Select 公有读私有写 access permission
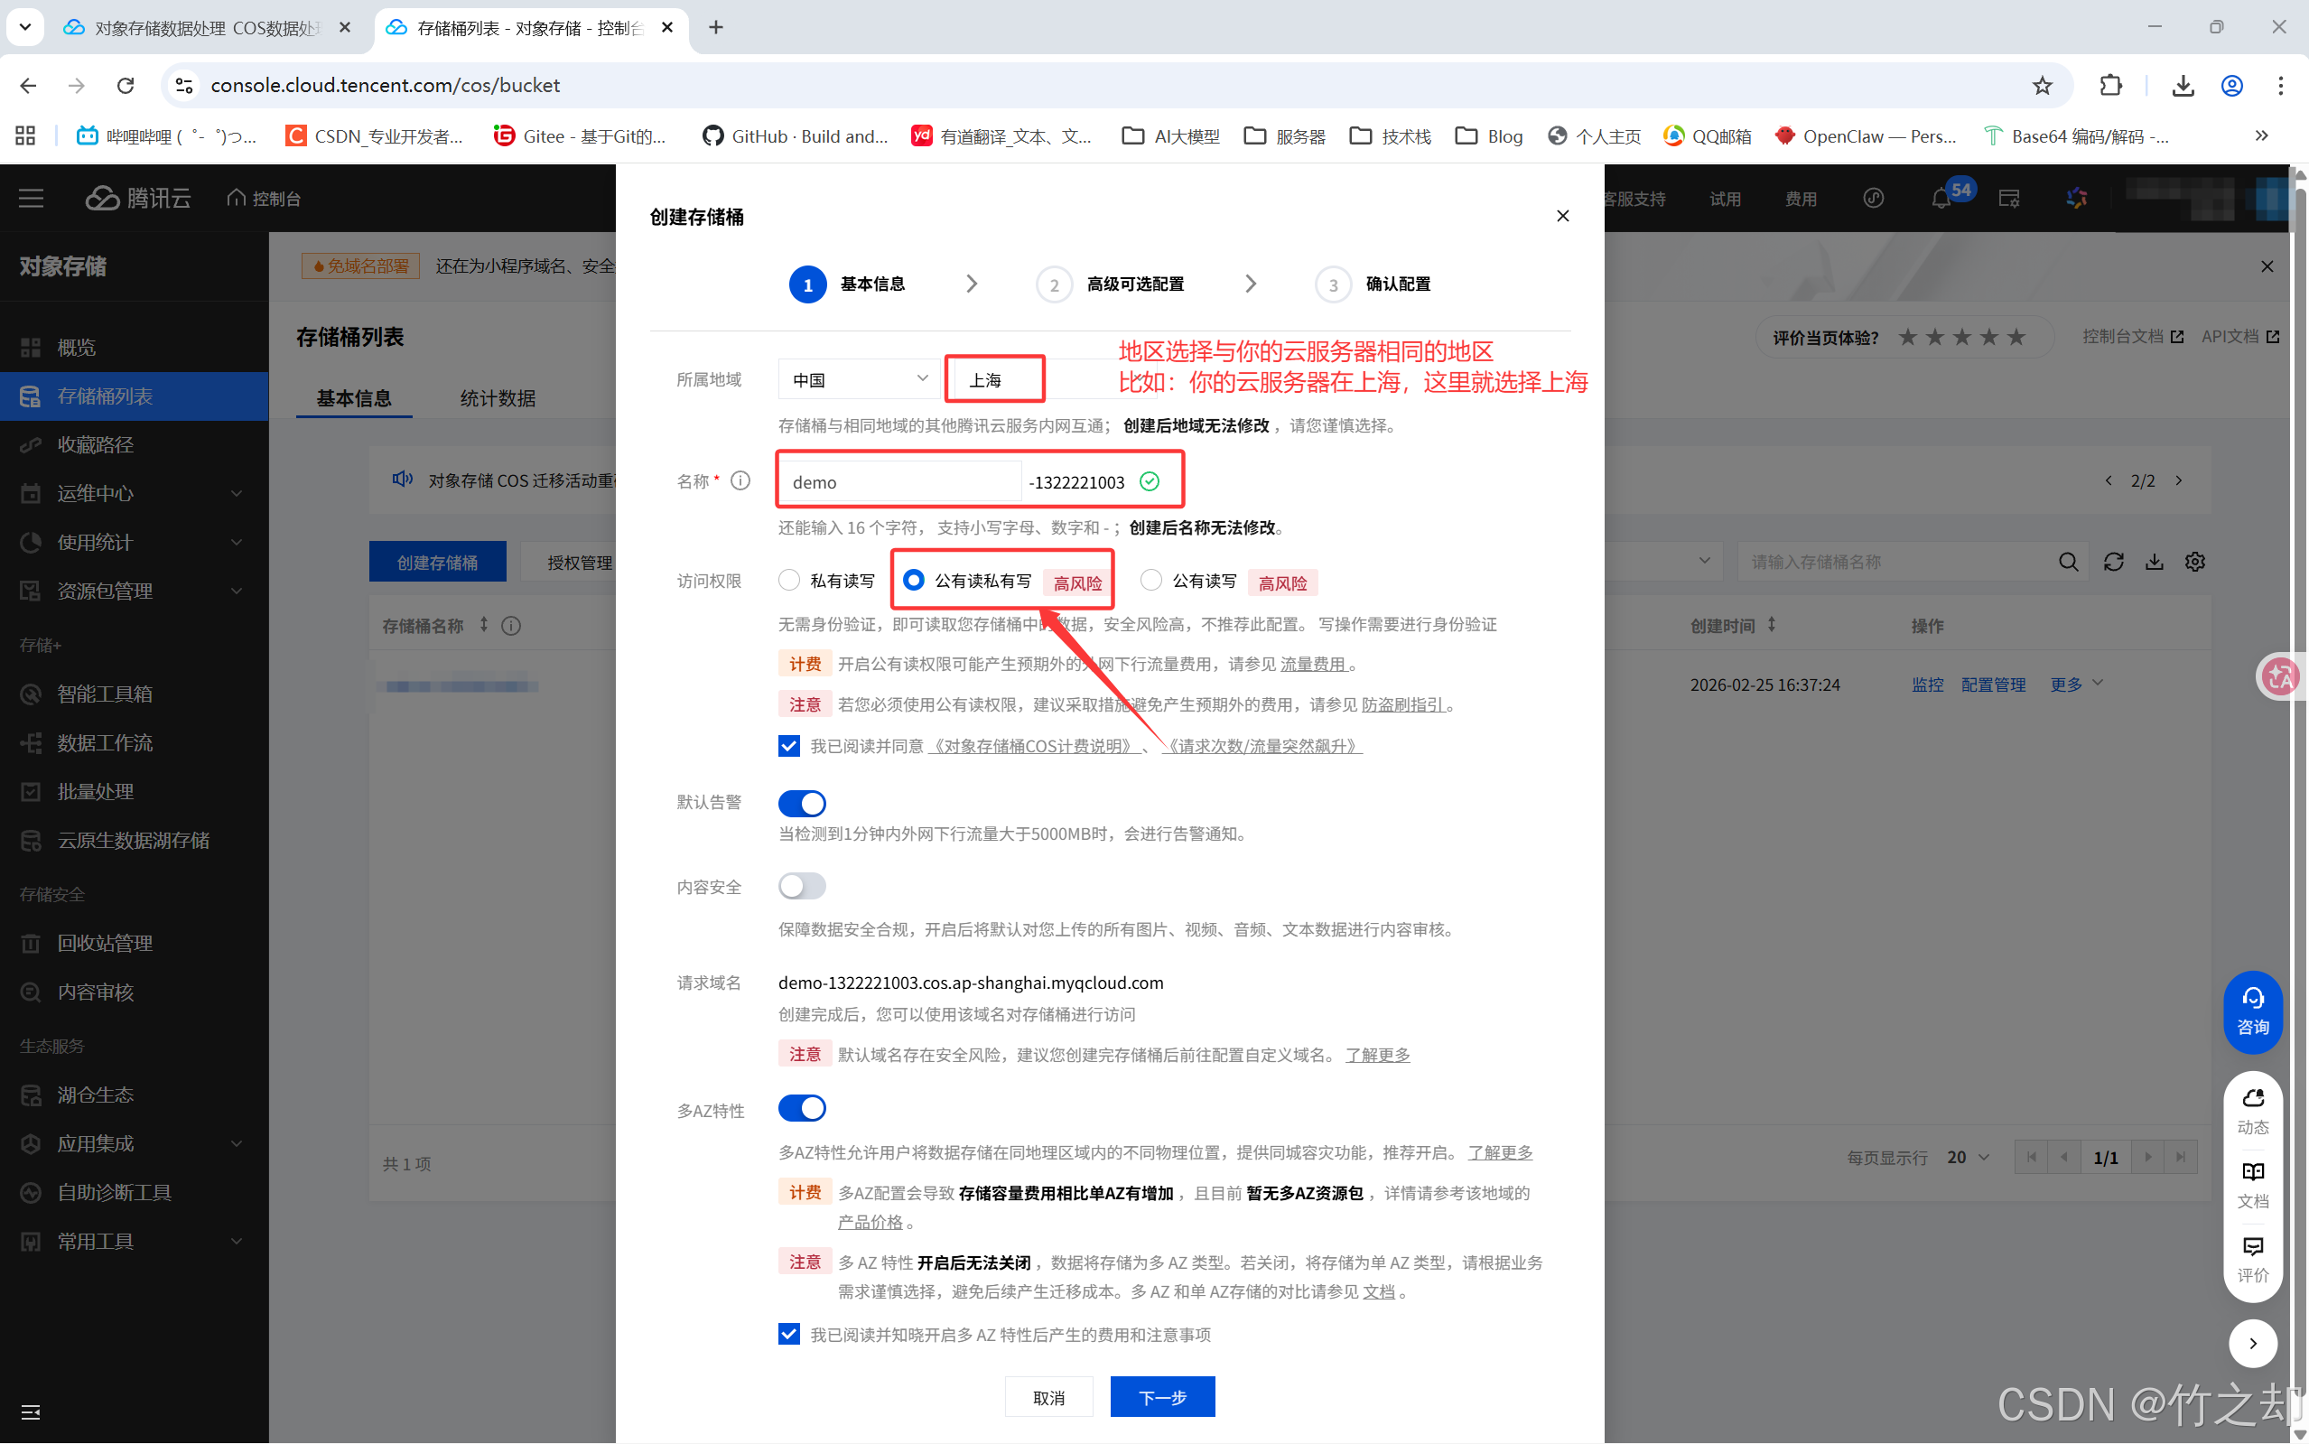This screenshot has width=2309, height=1444. point(914,580)
